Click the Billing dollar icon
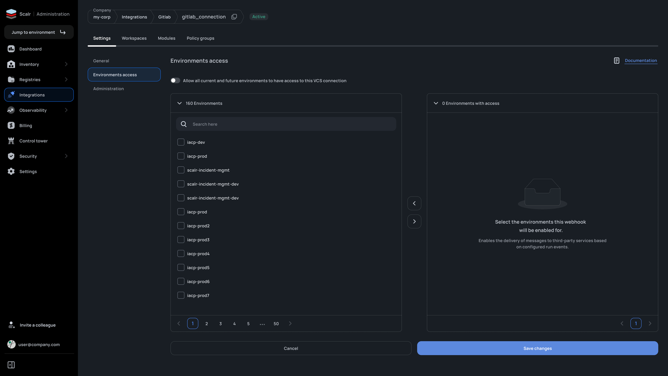The height and width of the screenshot is (376, 668). [x=11, y=125]
